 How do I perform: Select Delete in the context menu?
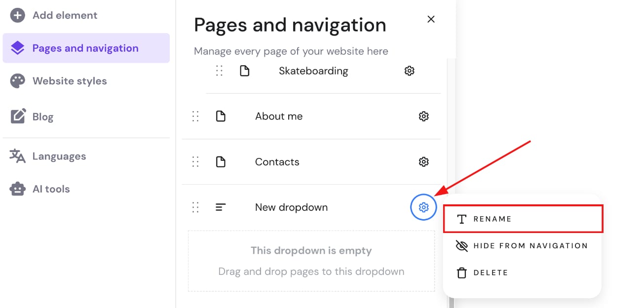[x=491, y=272]
